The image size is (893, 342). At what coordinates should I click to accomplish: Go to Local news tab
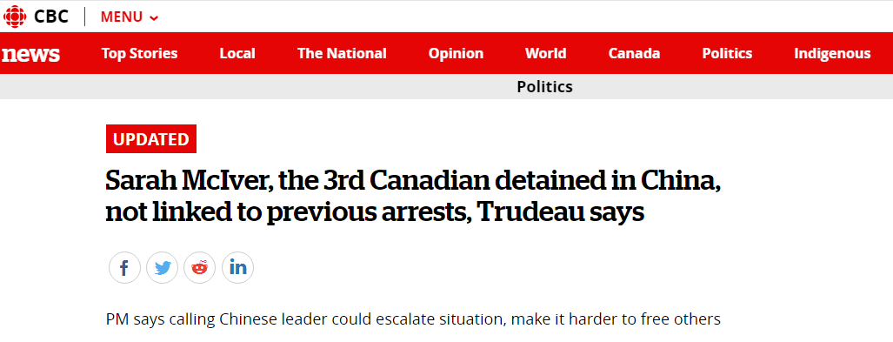pos(237,54)
